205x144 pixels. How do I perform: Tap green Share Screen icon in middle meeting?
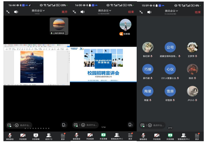point(103,136)
